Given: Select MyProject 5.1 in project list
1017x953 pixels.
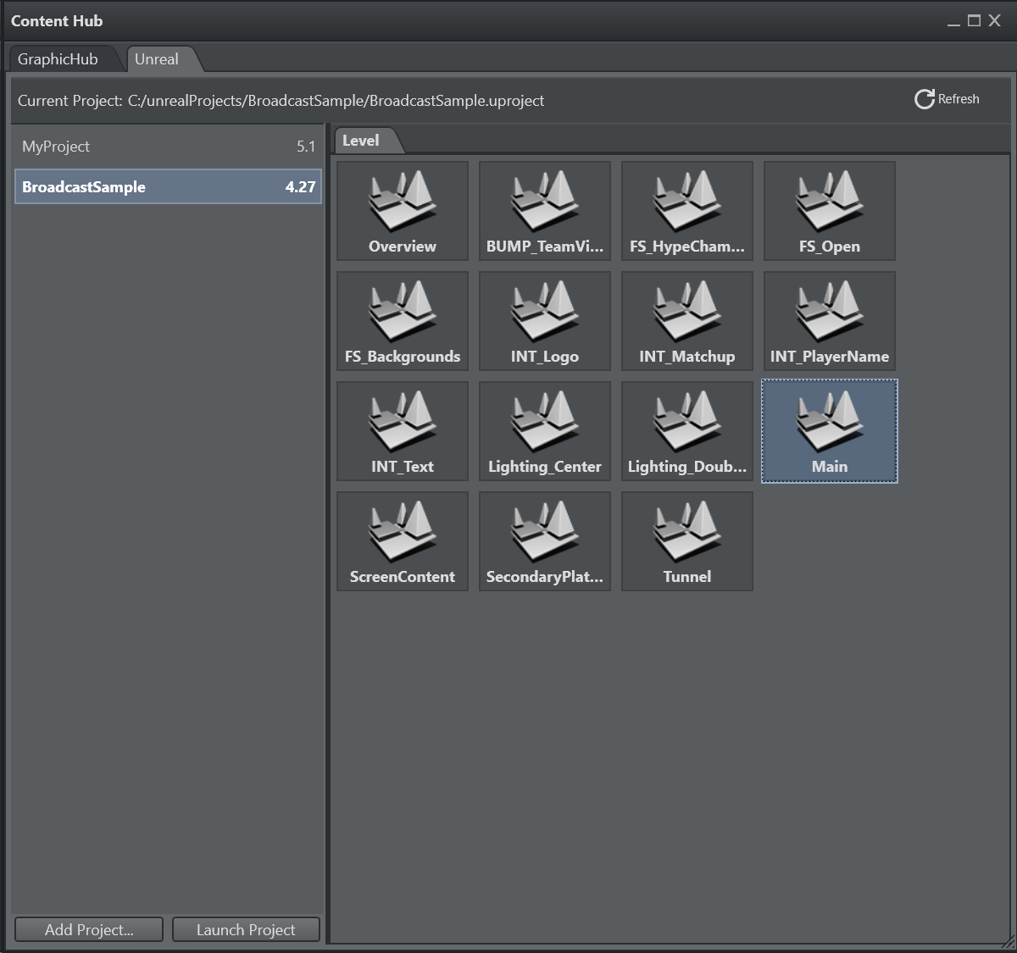Looking at the screenshot, I should [168, 147].
